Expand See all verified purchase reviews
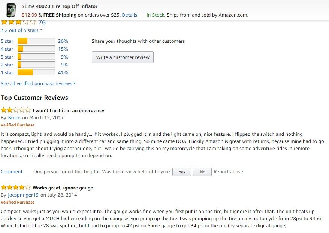 click(x=38, y=84)
